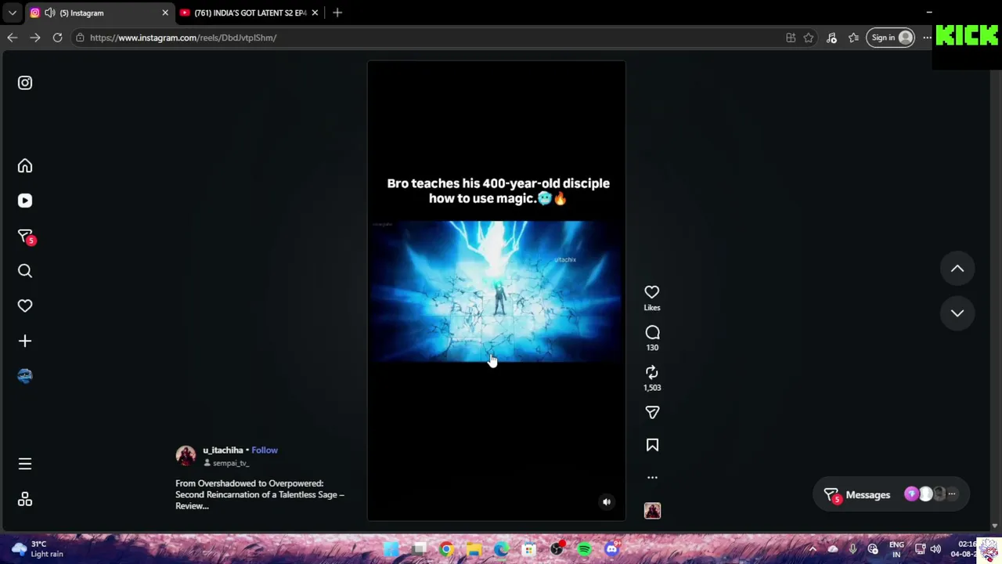The width and height of the screenshot is (1002, 564).
Task: Open the Meta apps icon in sidebar
Action: tap(25, 499)
